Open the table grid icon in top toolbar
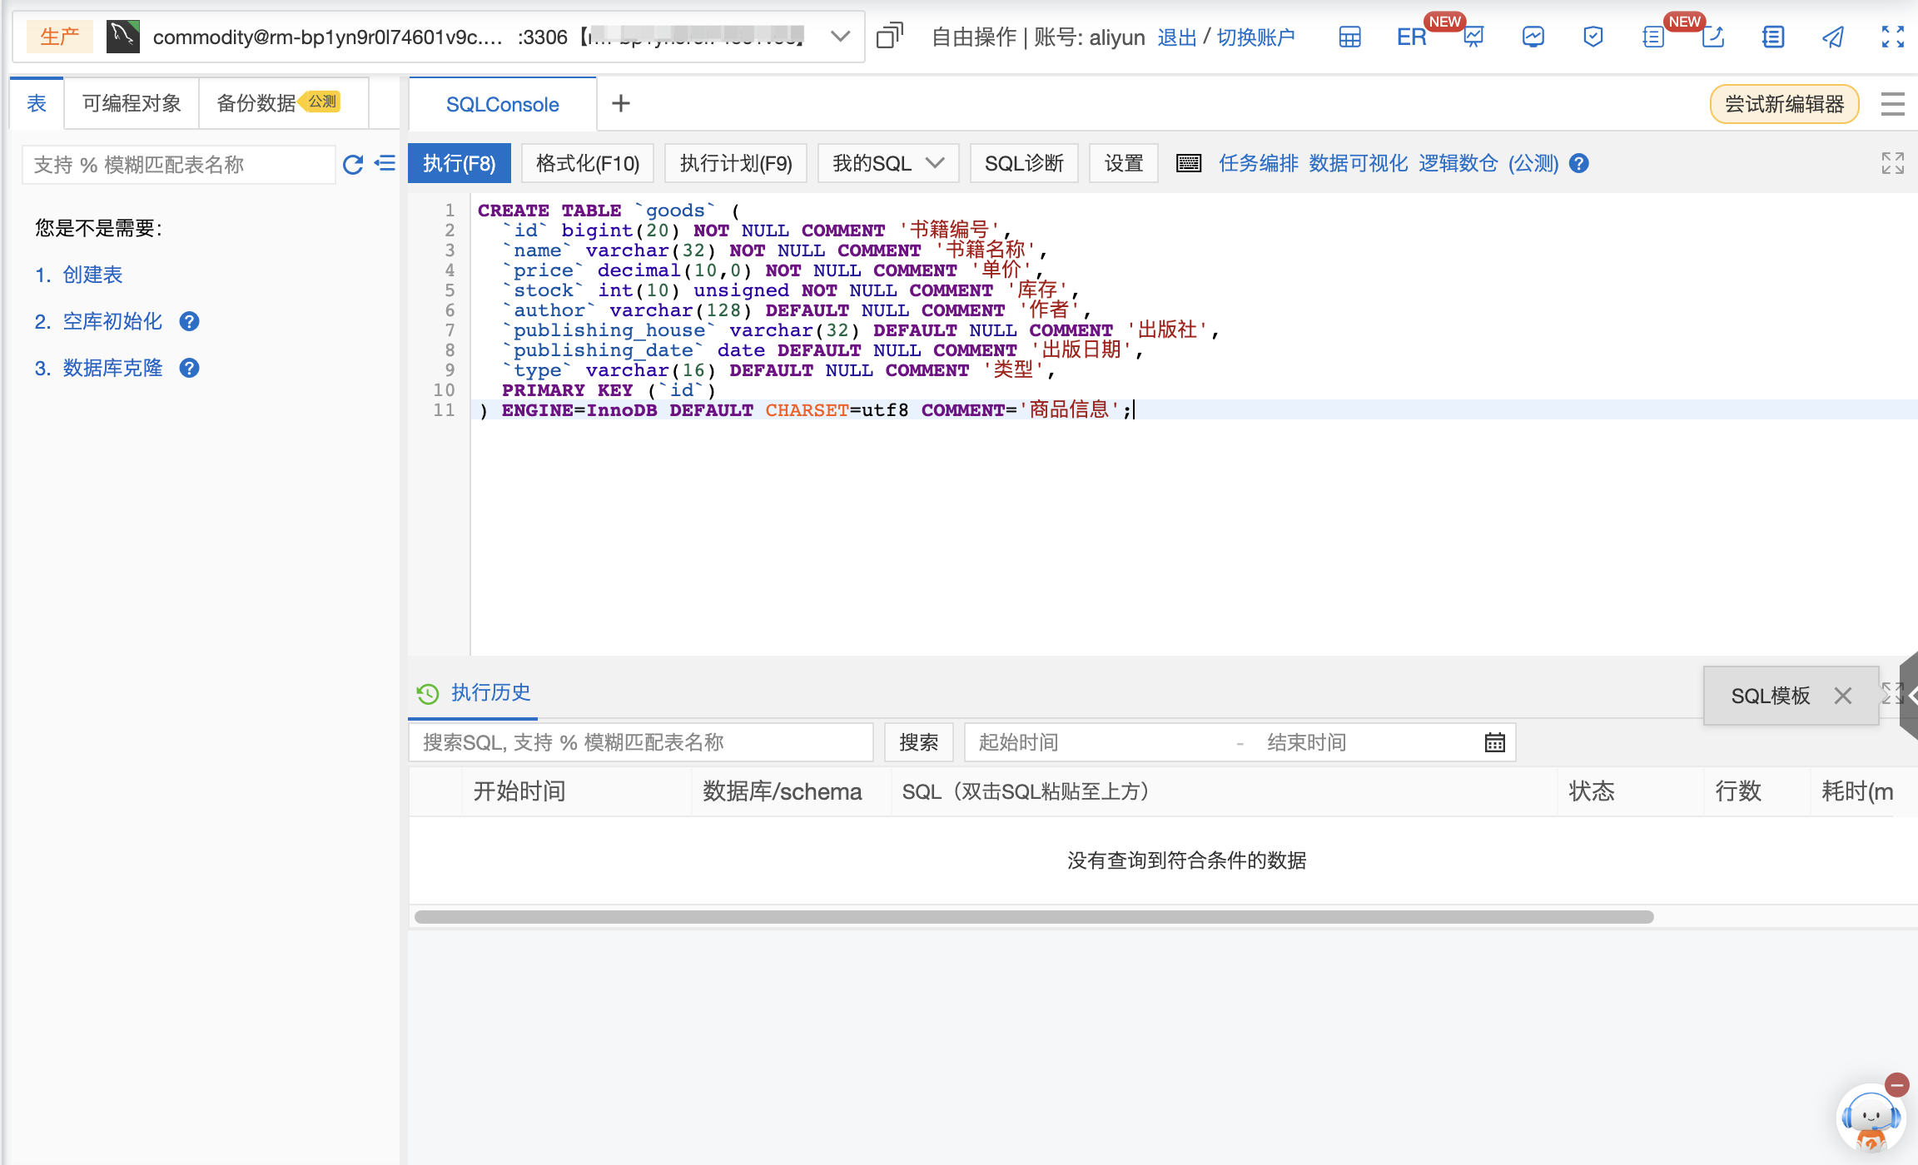This screenshot has width=1918, height=1165. click(x=1349, y=37)
